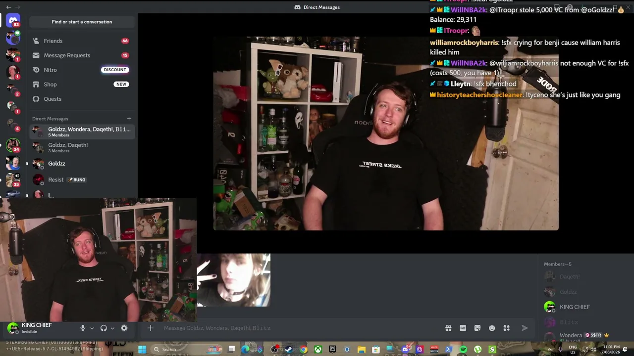The width and height of the screenshot is (634, 356).
Task: Open uTorrent from the taskbar
Action: pyautogui.click(x=477, y=350)
